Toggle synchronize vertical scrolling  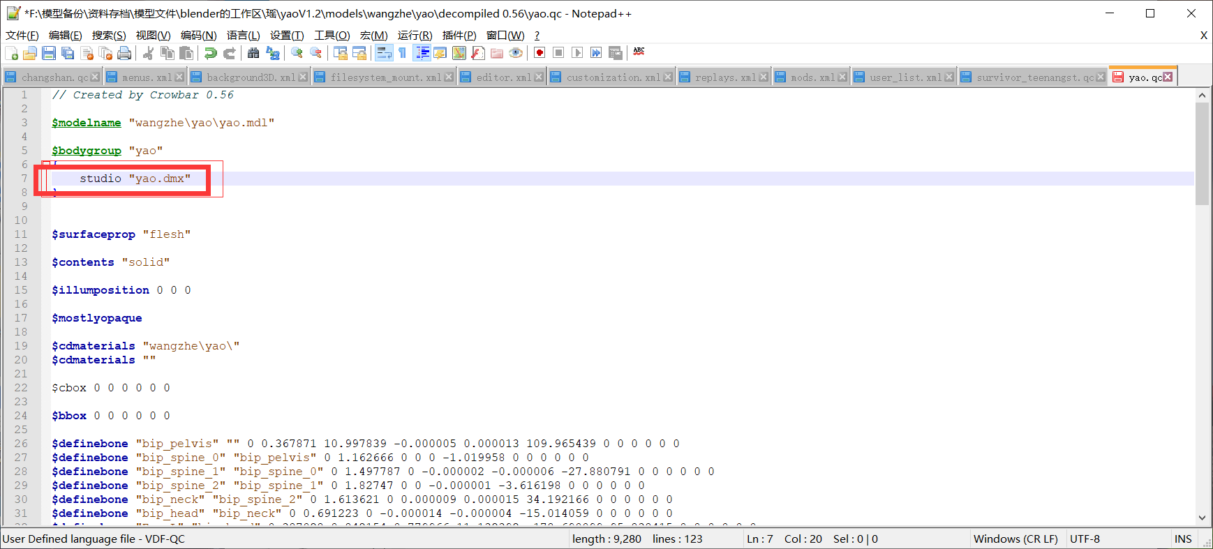pyautogui.click(x=340, y=53)
